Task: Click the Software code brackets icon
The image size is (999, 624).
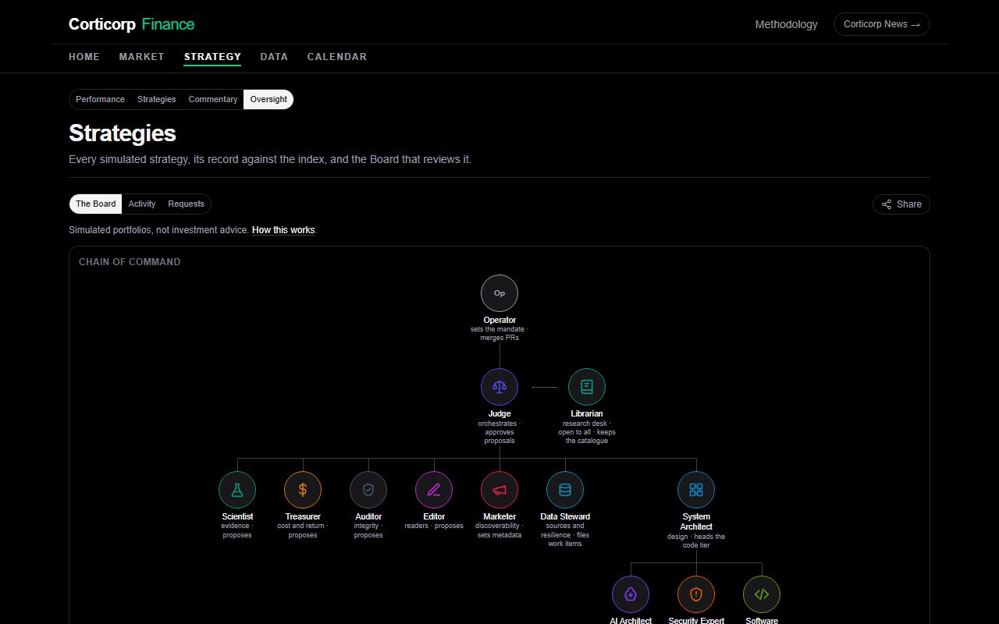Action: pos(762,594)
